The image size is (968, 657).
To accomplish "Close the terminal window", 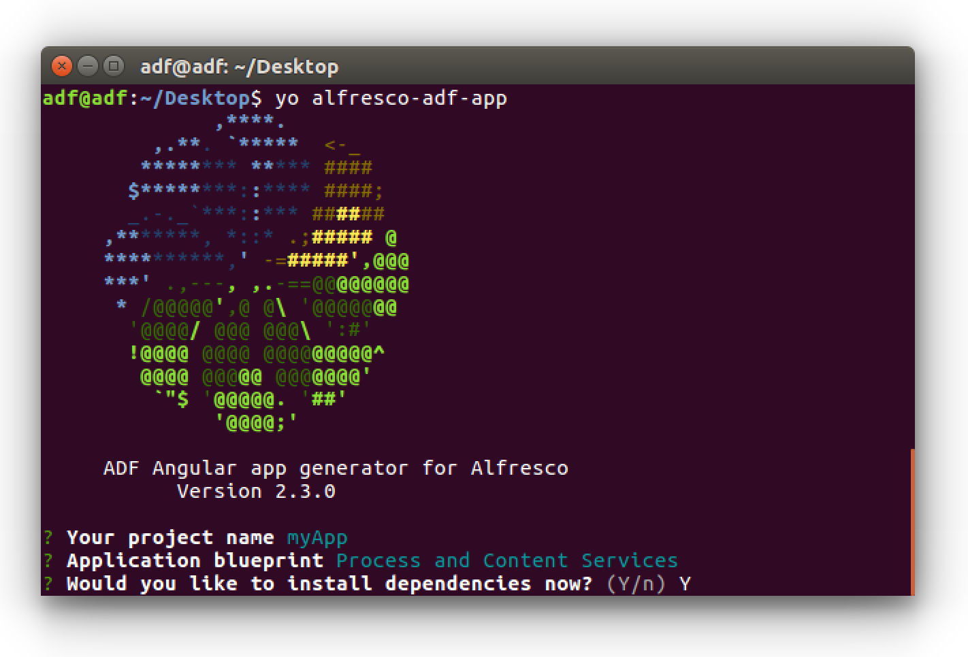I will [62, 66].
